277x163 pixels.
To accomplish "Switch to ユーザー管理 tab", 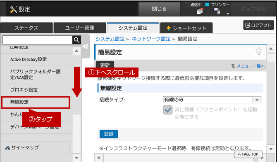I will tap(80, 28).
